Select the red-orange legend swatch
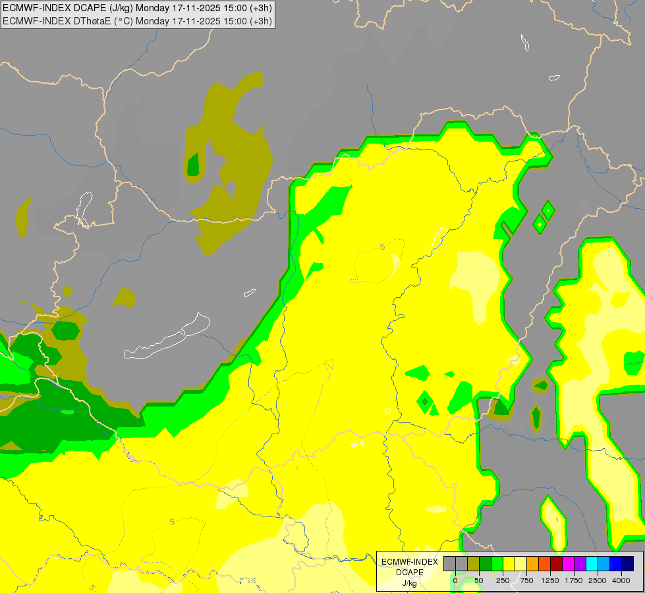 click(x=545, y=563)
